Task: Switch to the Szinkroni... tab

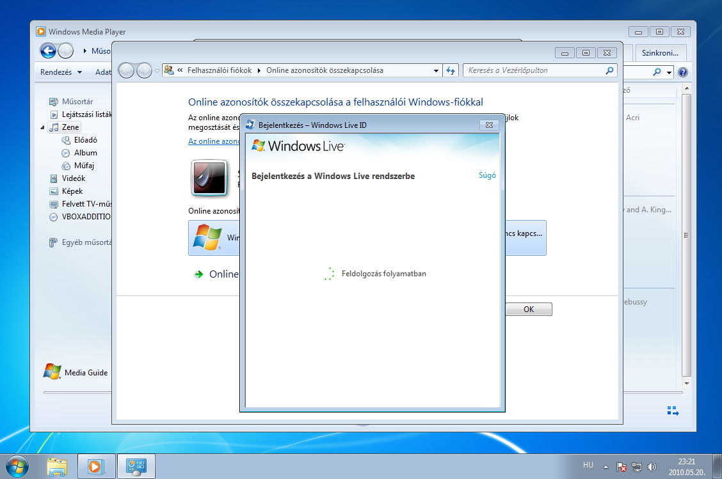Action: point(660,52)
